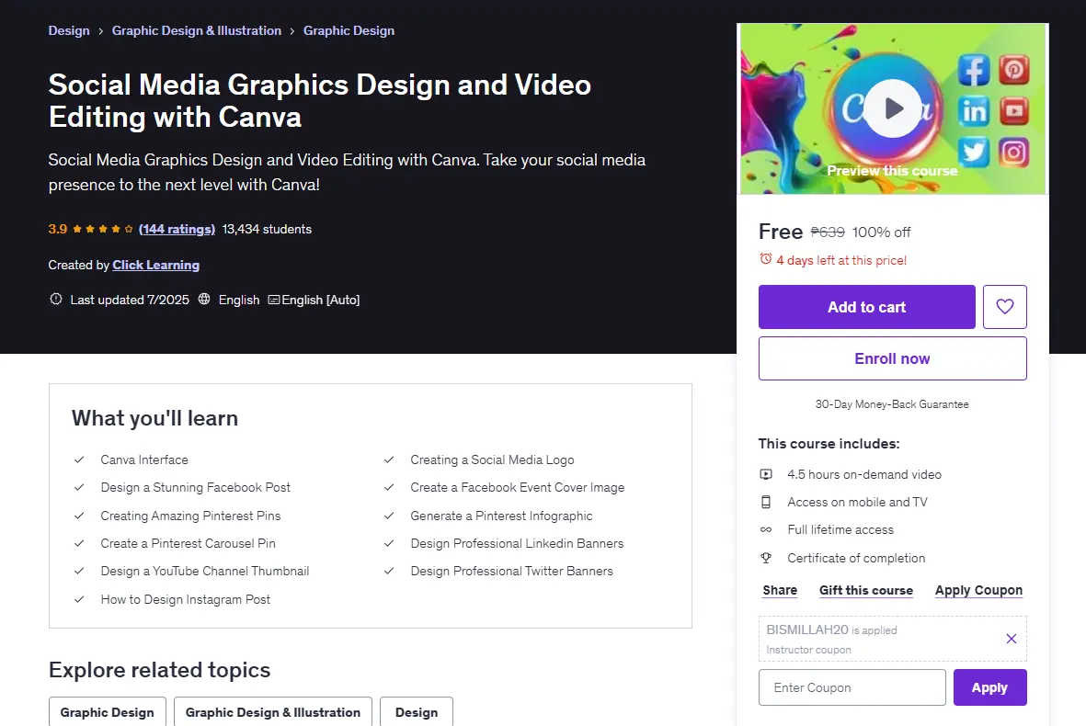Open Graphic Design & Illustration breadcrumb

(197, 30)
